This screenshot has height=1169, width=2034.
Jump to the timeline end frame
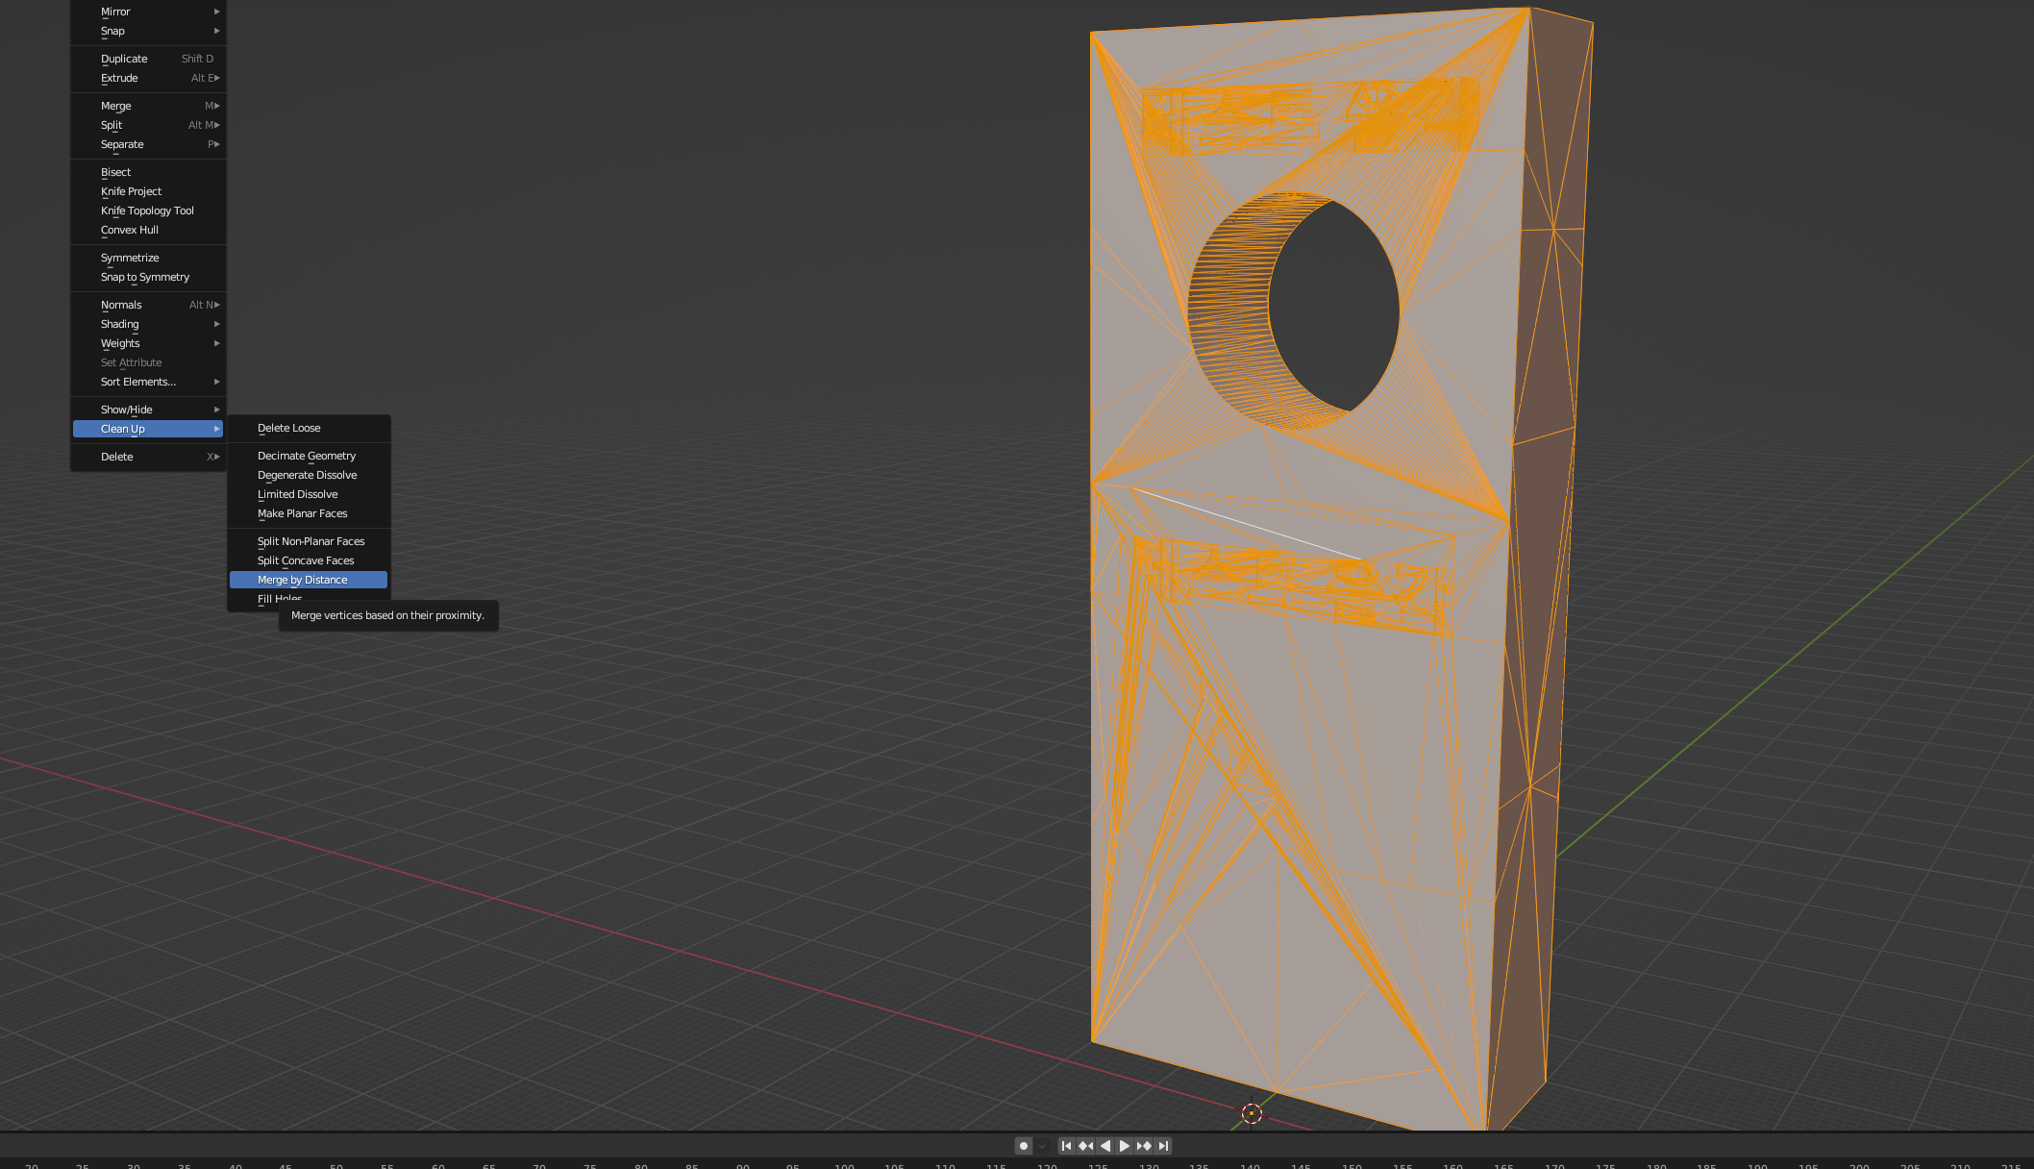[1164, 1146]
